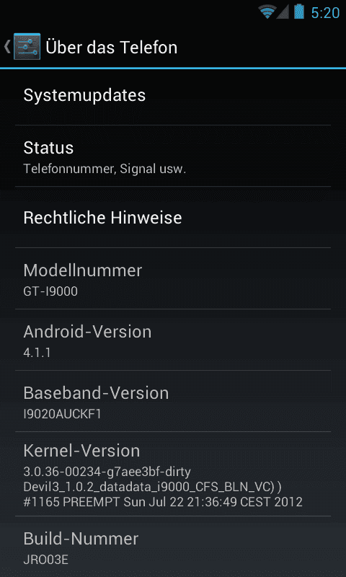Screen dimensions: 346x577
Task: Tap the battery icon in status bar
Action: pyautogui.click(x=299, y=12)
